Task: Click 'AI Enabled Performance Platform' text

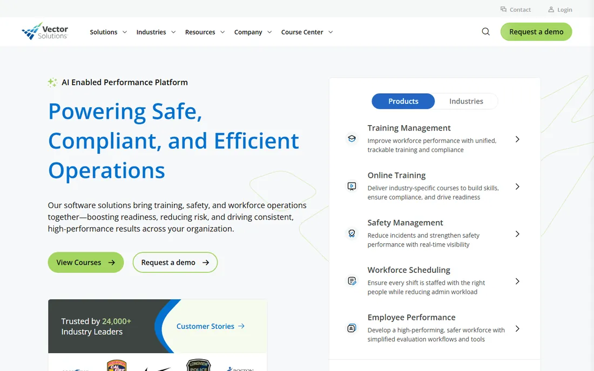Action: pos(125,83)
